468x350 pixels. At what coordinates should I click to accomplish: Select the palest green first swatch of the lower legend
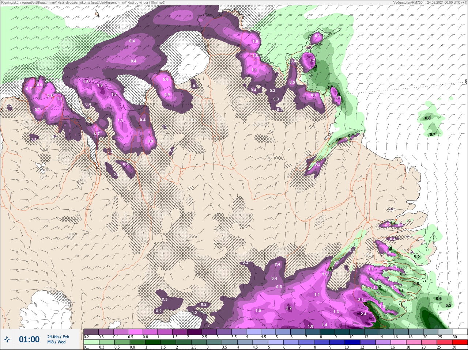coord(91,342)
